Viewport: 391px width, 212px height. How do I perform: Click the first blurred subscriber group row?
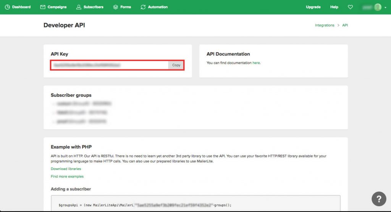[x=82, y=103]
